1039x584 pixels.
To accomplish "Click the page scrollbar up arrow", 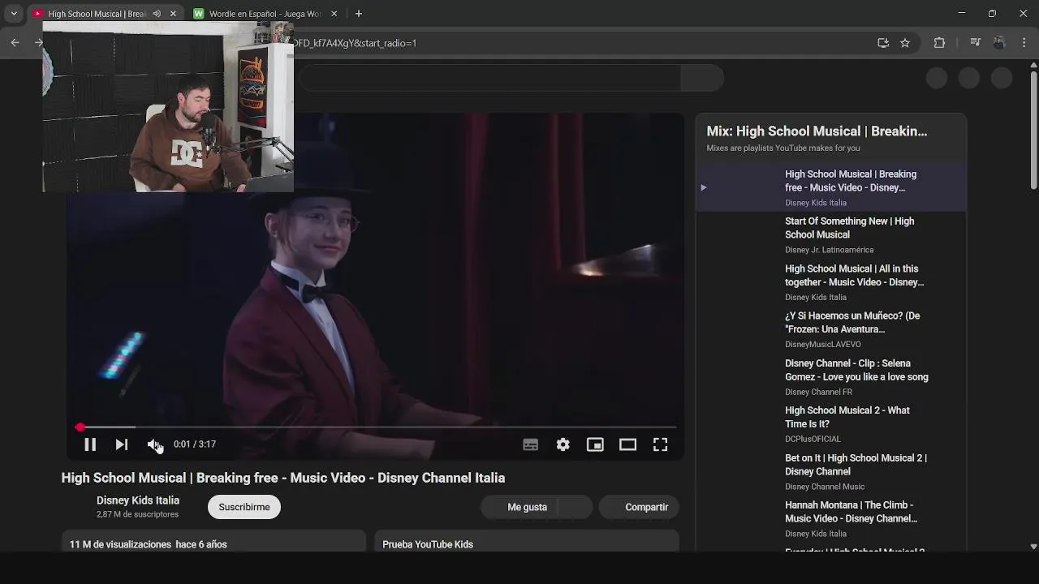I will pyautogui.click(x=1033, y=66).
